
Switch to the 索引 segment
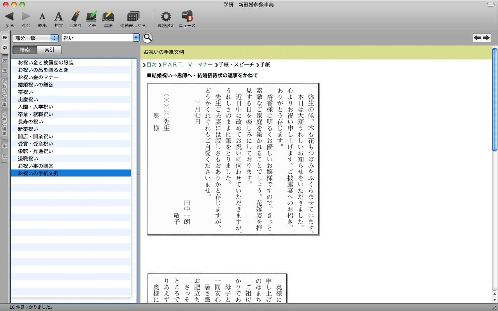pyautogui.click(x=49, y=50)
